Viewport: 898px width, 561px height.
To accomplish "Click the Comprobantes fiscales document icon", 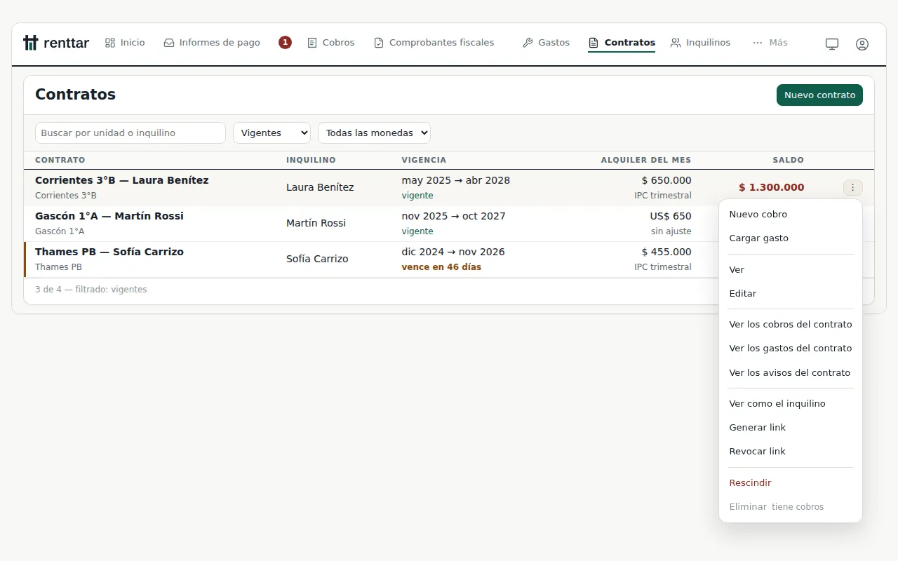I will [379, 43].
